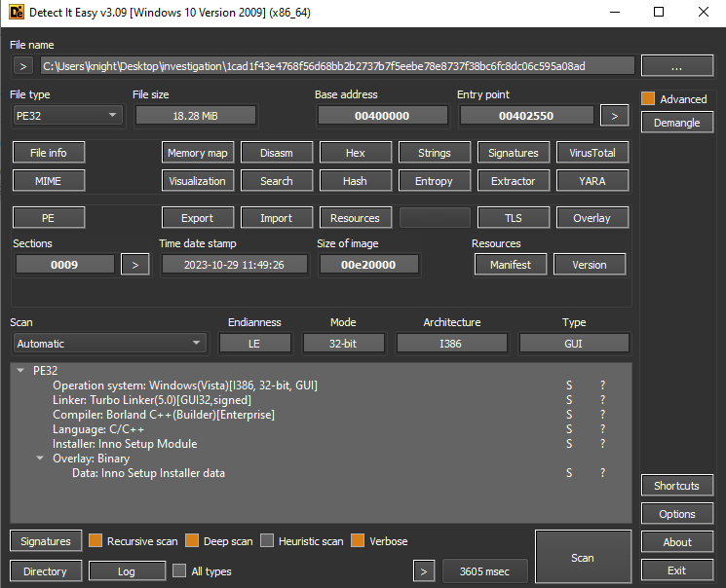Screen dimensions: 726x588
Task: Open the Strings view
Action: (435, 153)
